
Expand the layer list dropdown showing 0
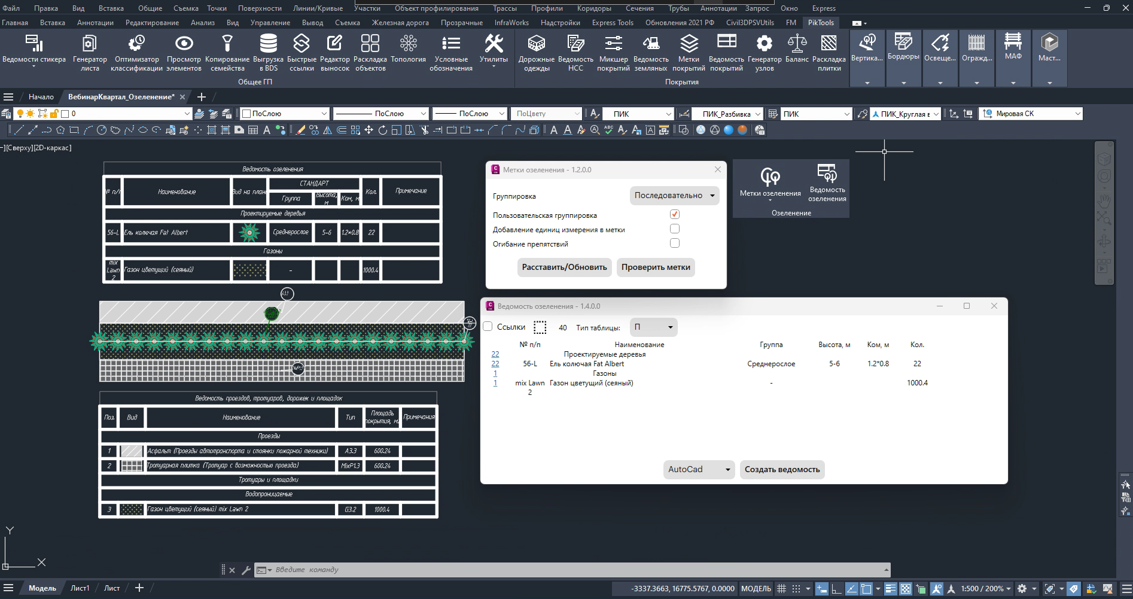(x=187, y=114)
